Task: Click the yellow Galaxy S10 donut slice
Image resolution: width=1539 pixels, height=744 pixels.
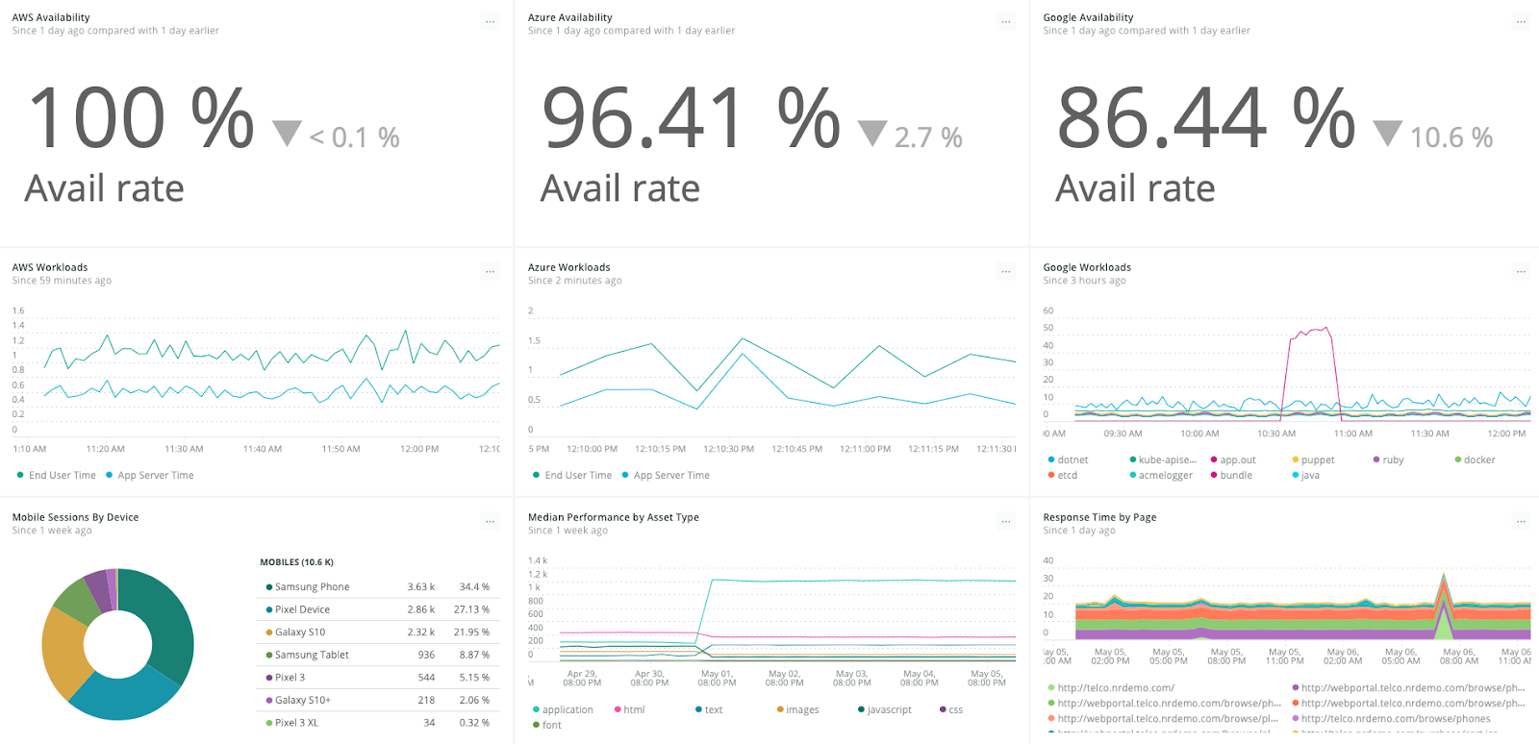Action: [63, 652]
